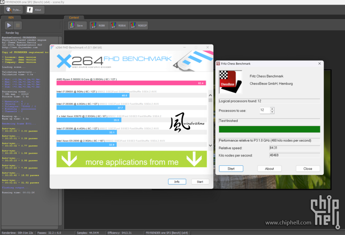Click the Info button in x264 benchmark

(x=177, y=182)
